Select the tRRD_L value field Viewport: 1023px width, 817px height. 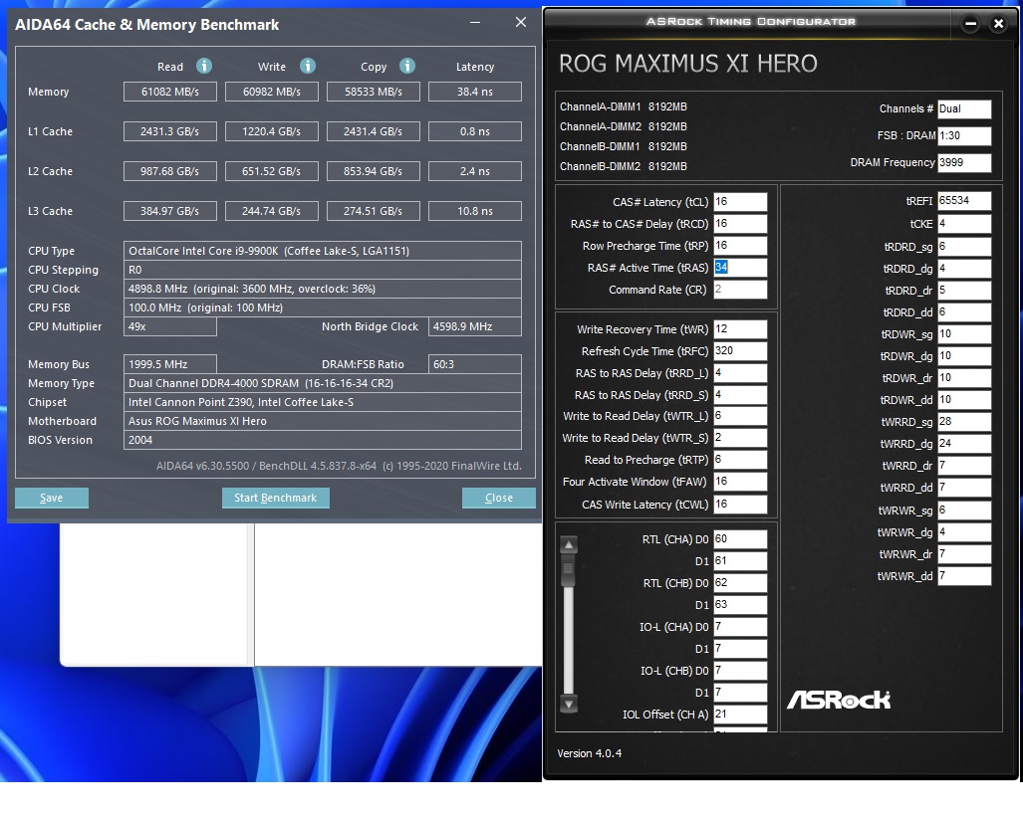click(740, 373)
